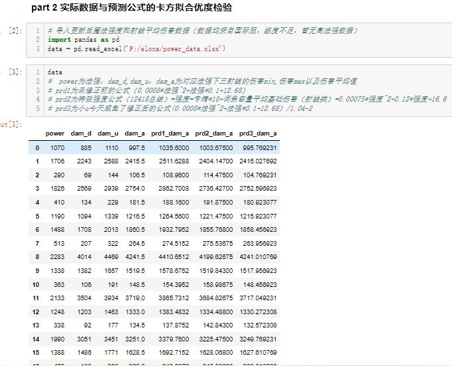Click dam_d value 1382 in row 9

(84, 271)
